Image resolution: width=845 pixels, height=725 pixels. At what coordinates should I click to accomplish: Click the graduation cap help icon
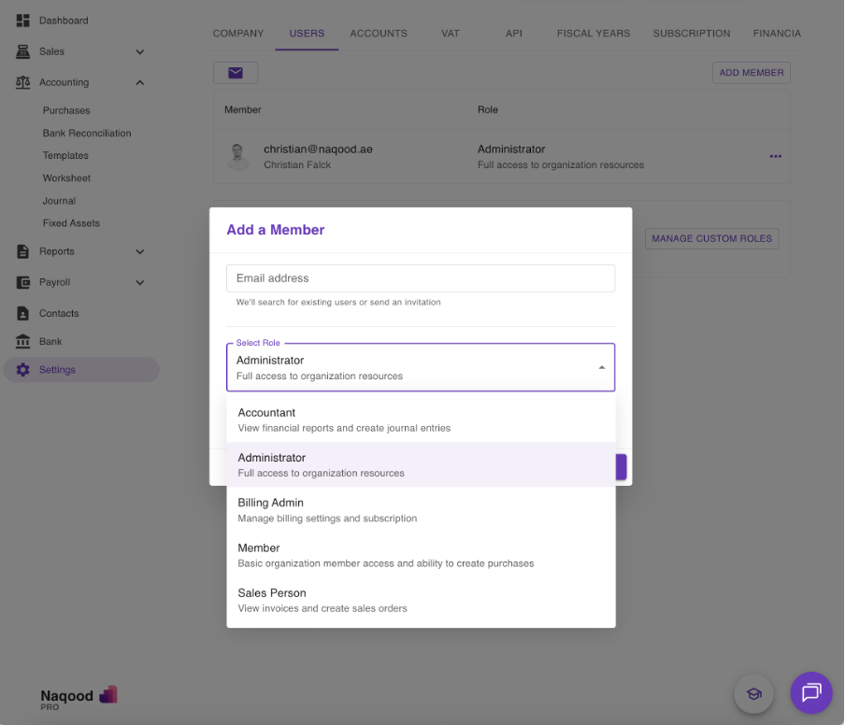(753, 693)
